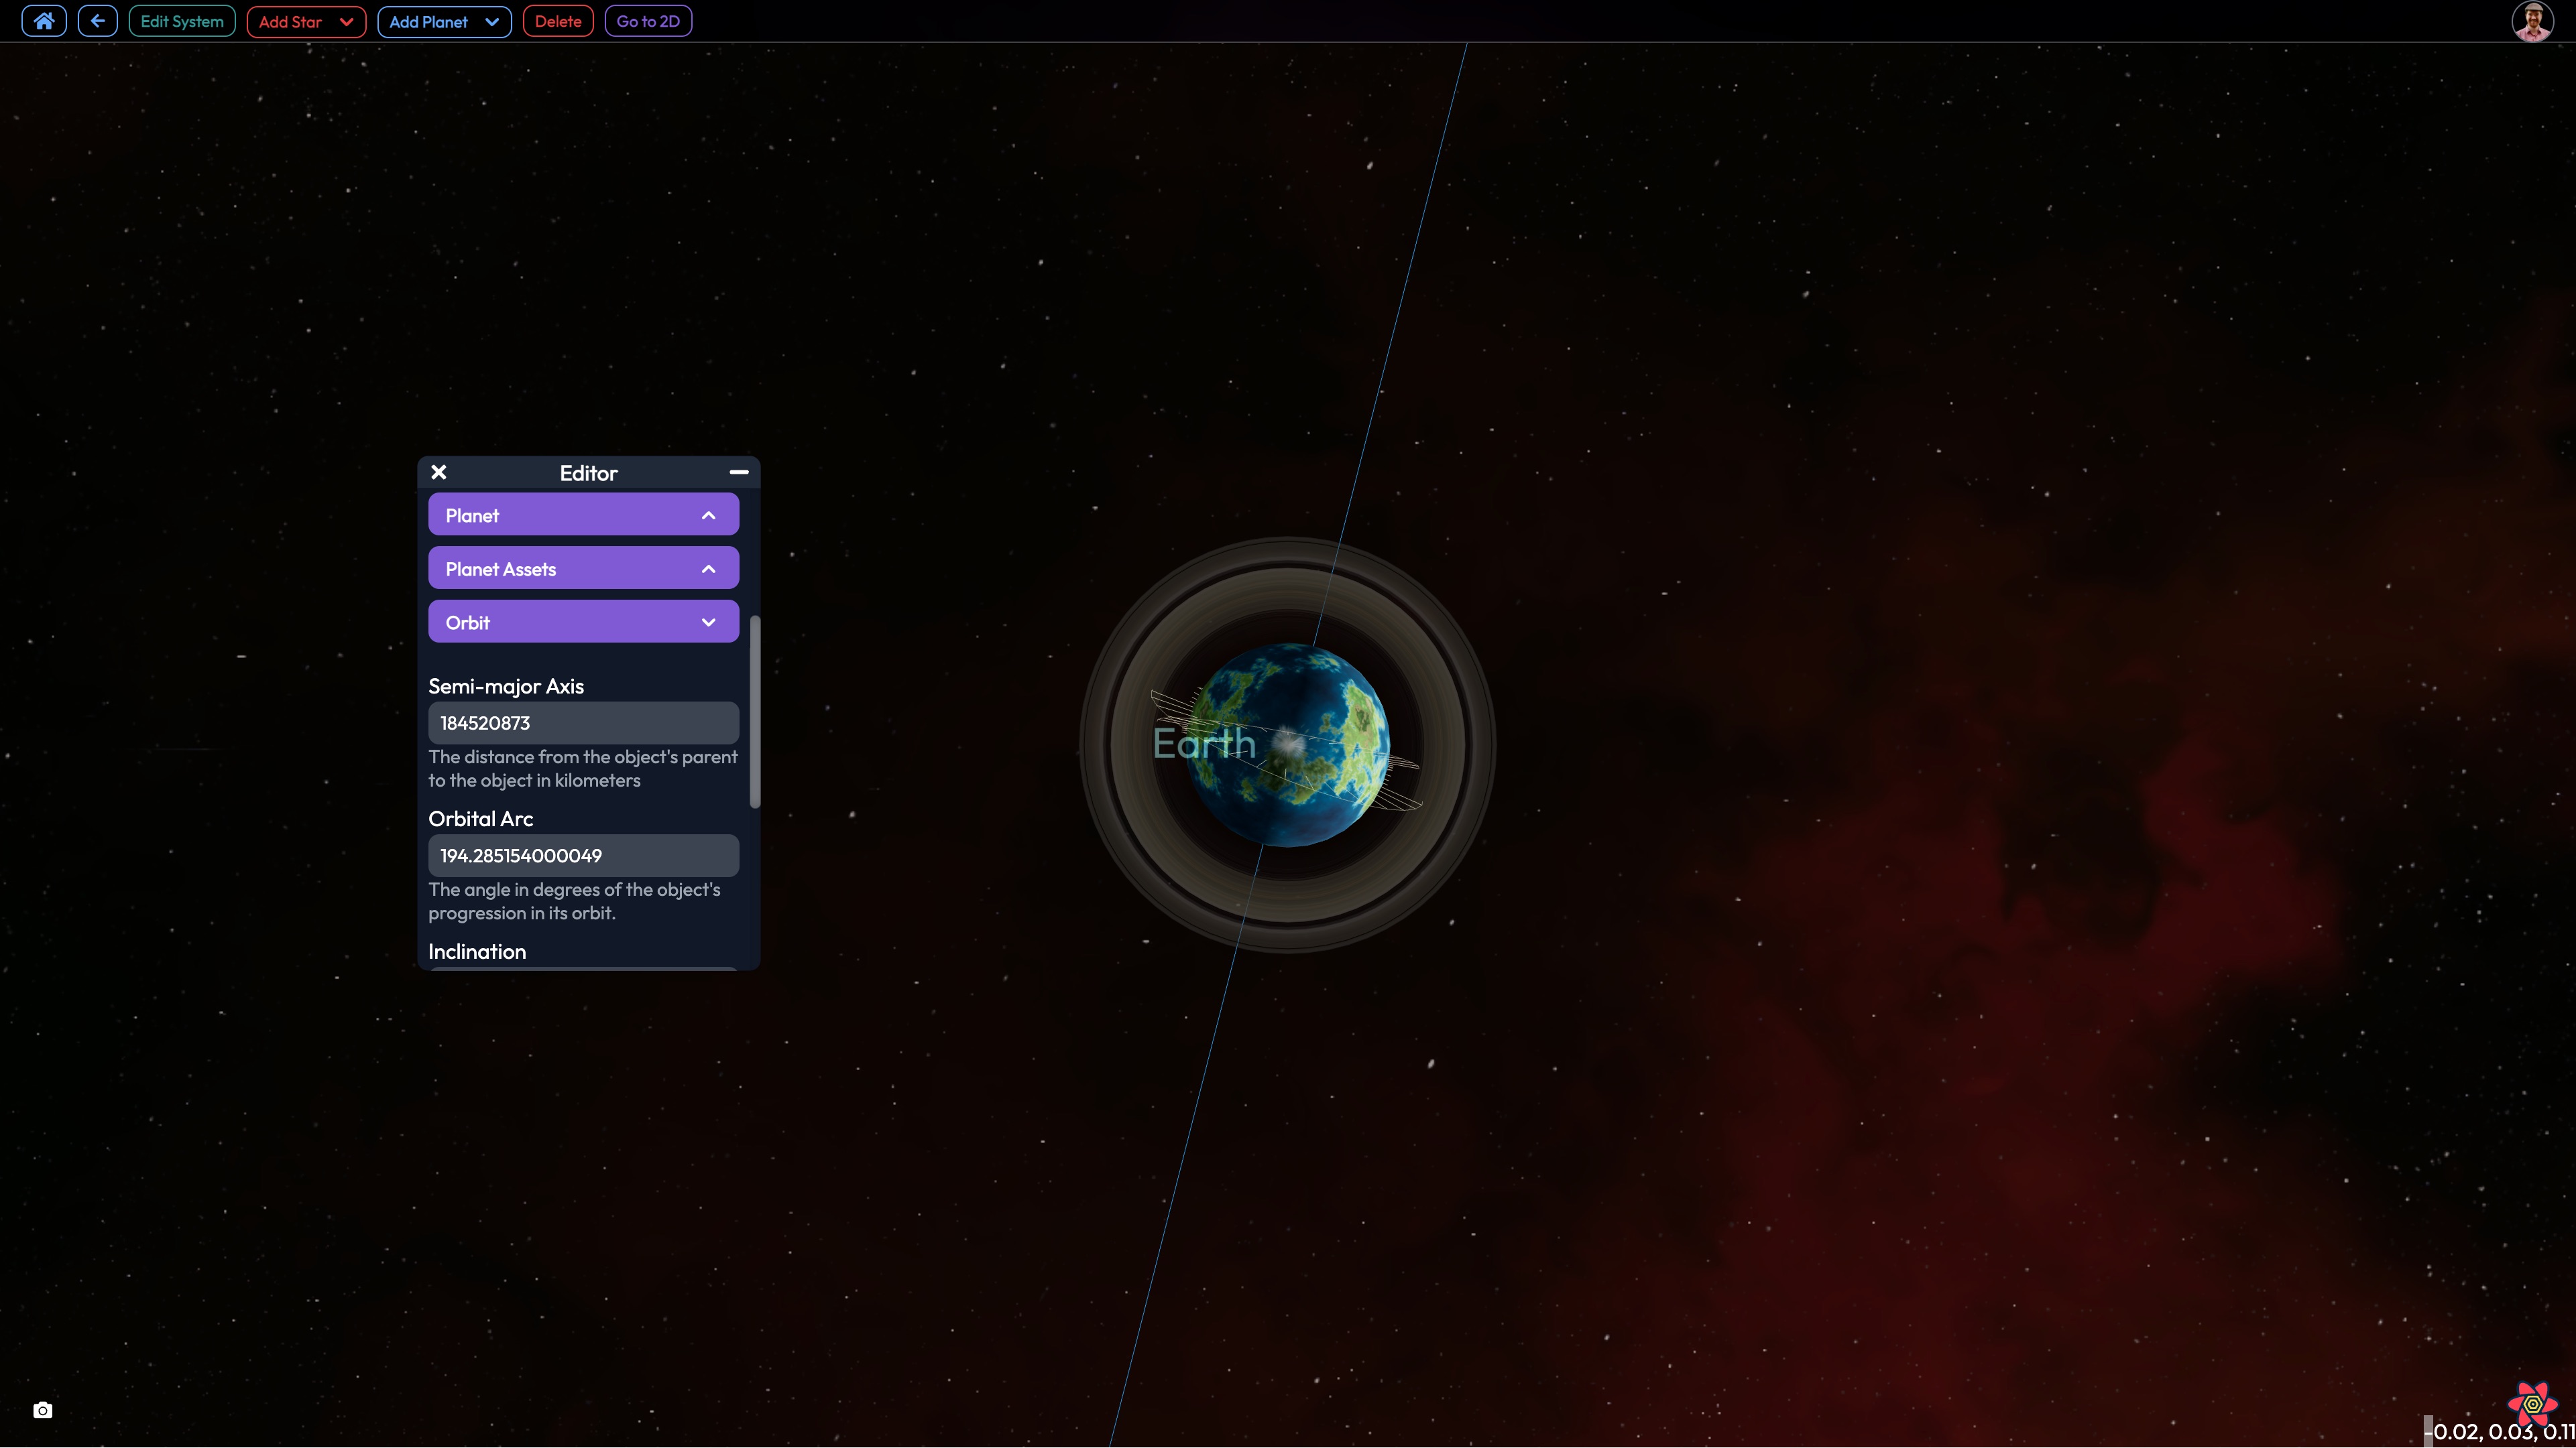Delete the selected object
Screen dimensions: 2576x1448
click(x=558, y=21)
